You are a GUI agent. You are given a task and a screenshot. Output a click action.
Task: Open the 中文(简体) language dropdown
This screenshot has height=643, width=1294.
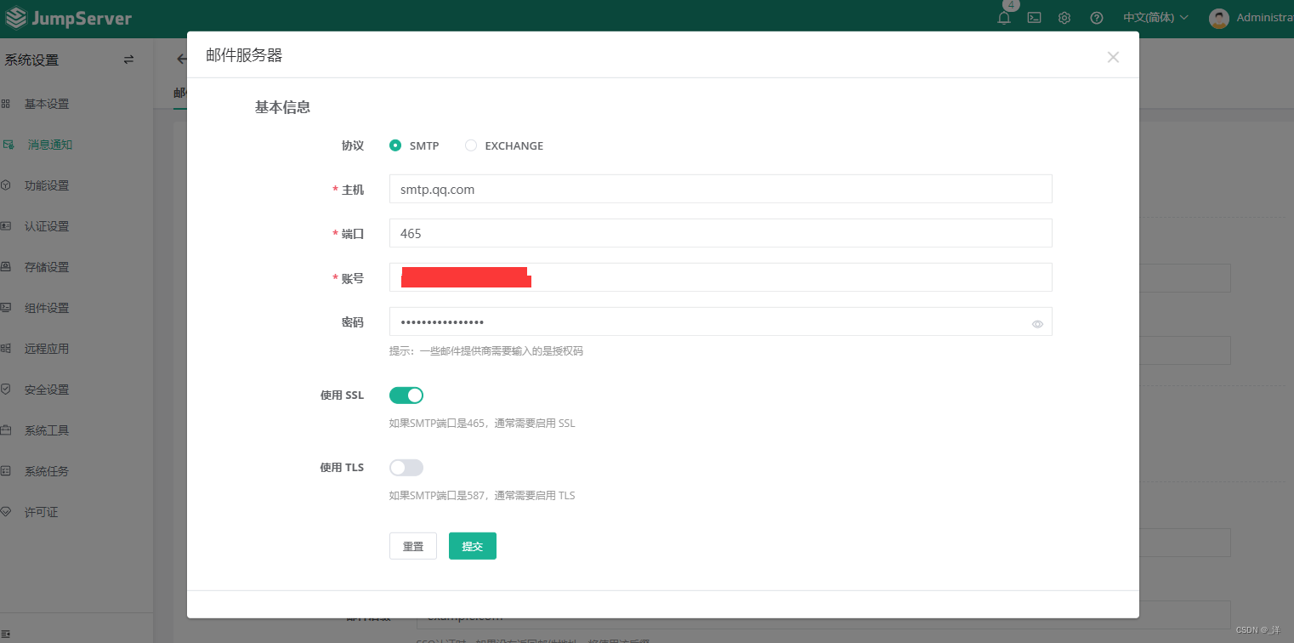[1155, 17]
